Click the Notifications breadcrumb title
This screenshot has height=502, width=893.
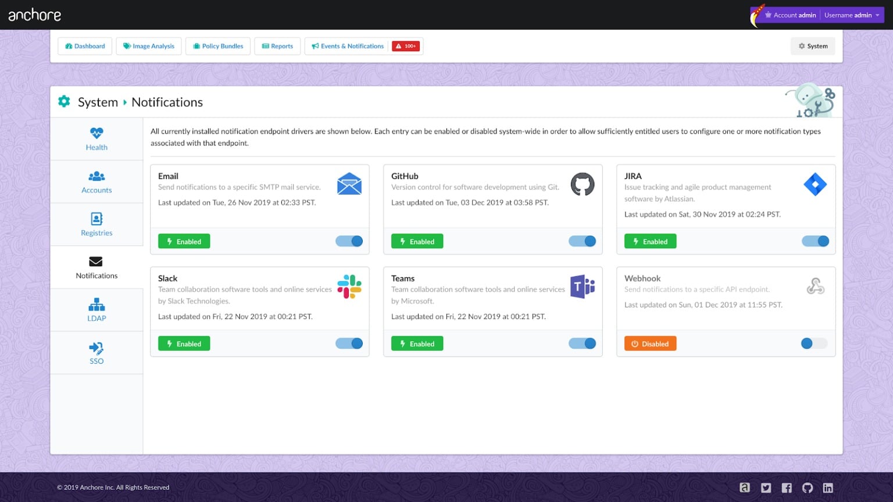click(x=167, y=102)
